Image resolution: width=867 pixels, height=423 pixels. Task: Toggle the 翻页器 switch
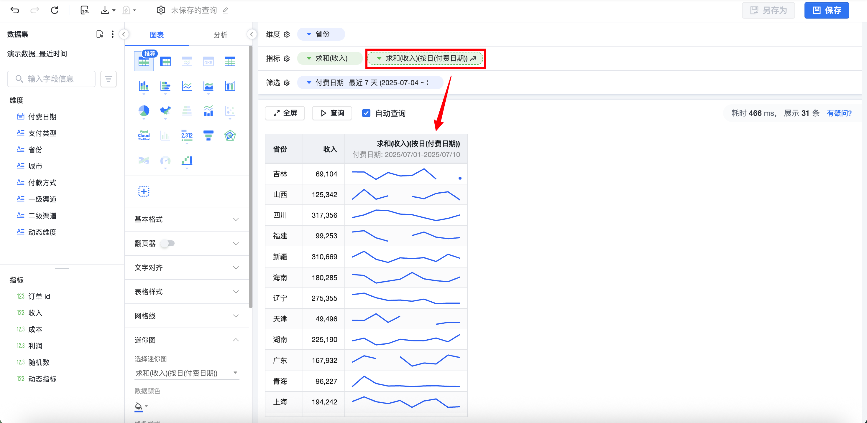[168, 243]
